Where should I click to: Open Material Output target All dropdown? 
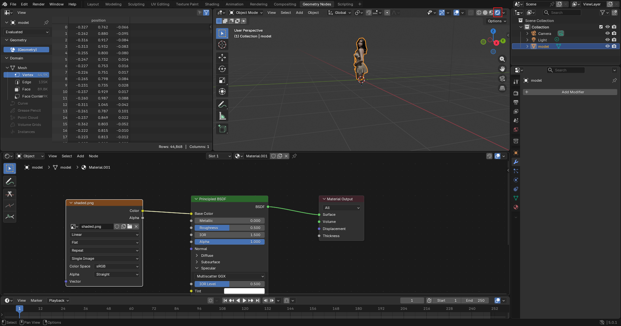[342, 208]
